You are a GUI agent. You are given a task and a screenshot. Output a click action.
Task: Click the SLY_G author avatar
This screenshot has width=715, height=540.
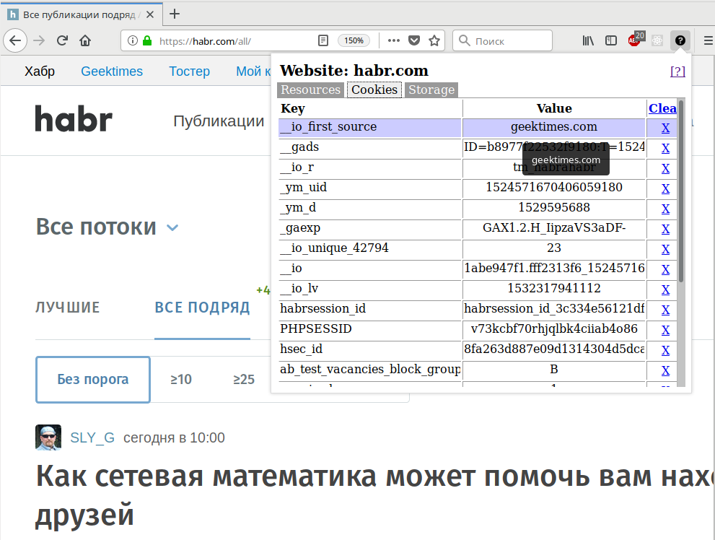pyautogui.click(x=48, y=437)
